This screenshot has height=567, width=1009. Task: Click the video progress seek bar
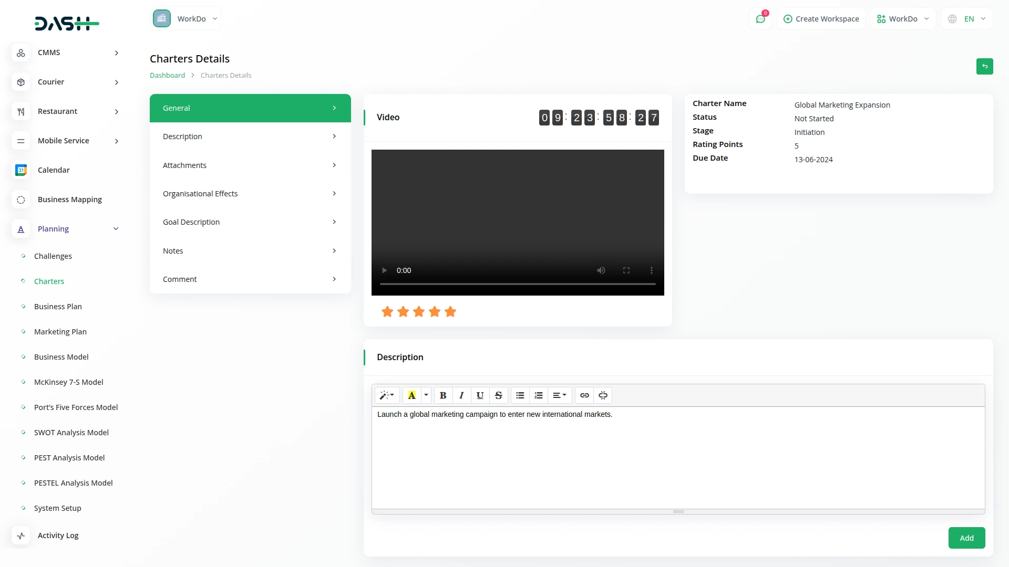pos(518,284)
